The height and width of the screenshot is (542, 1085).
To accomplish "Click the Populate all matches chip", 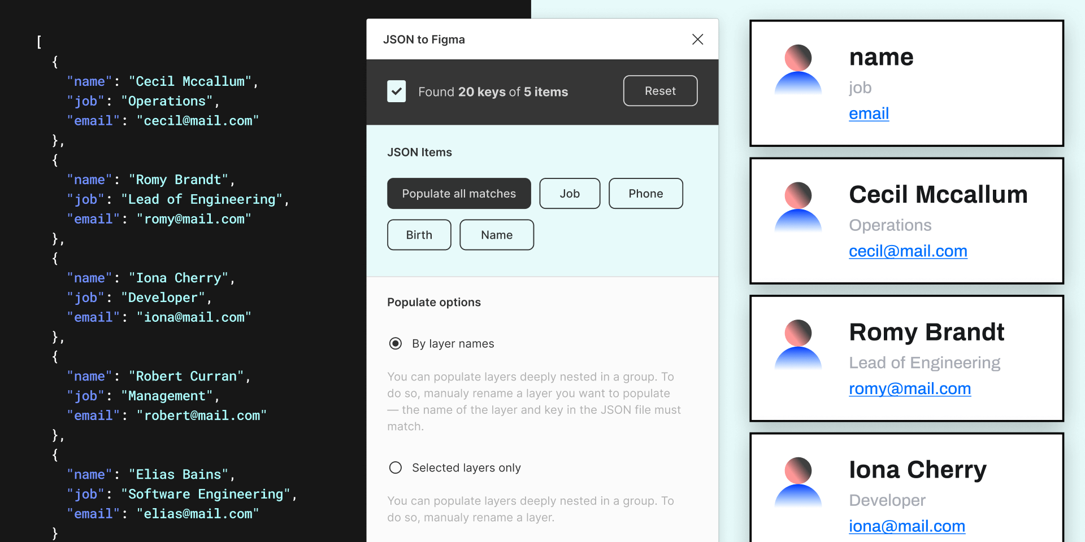I will pos(459,193).
